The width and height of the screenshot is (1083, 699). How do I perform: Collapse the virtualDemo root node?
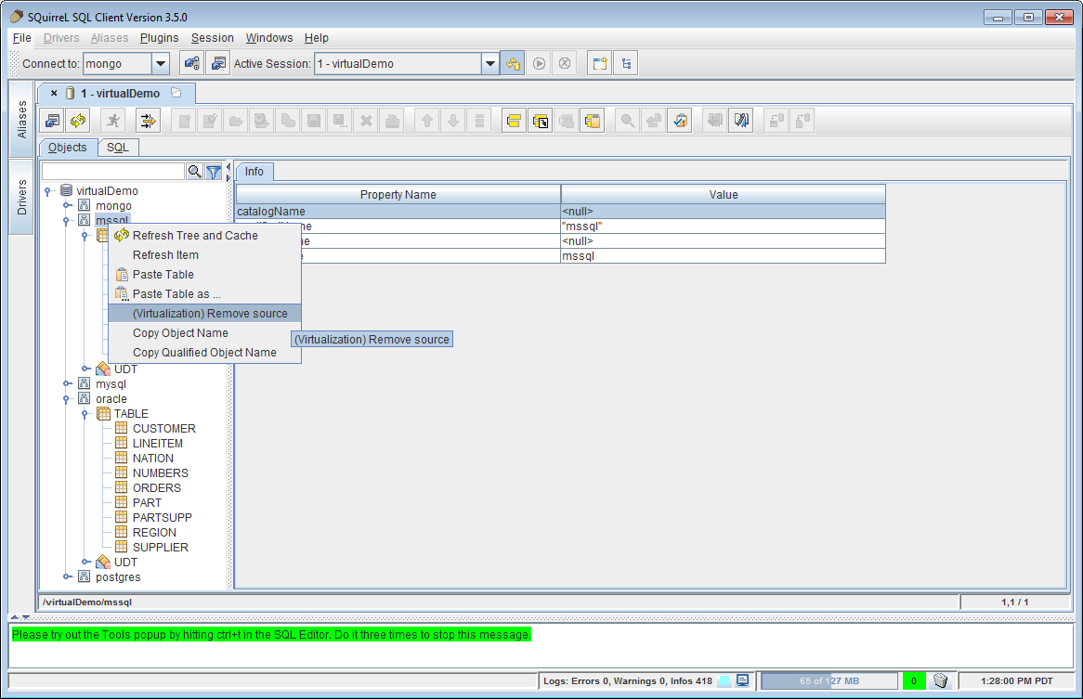pos(48,191)
